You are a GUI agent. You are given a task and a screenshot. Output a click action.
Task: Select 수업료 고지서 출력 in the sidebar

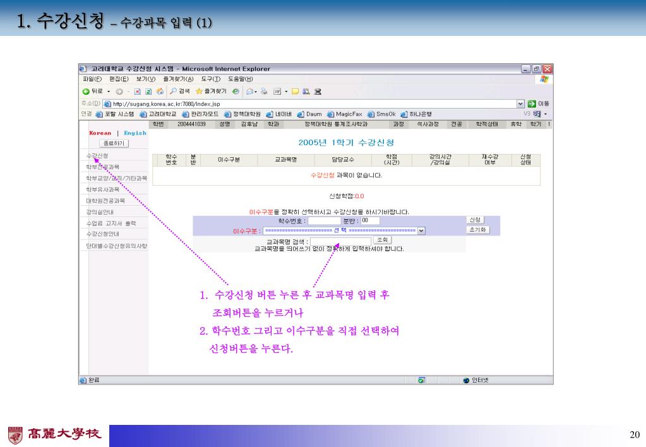(x=111, y=223)
